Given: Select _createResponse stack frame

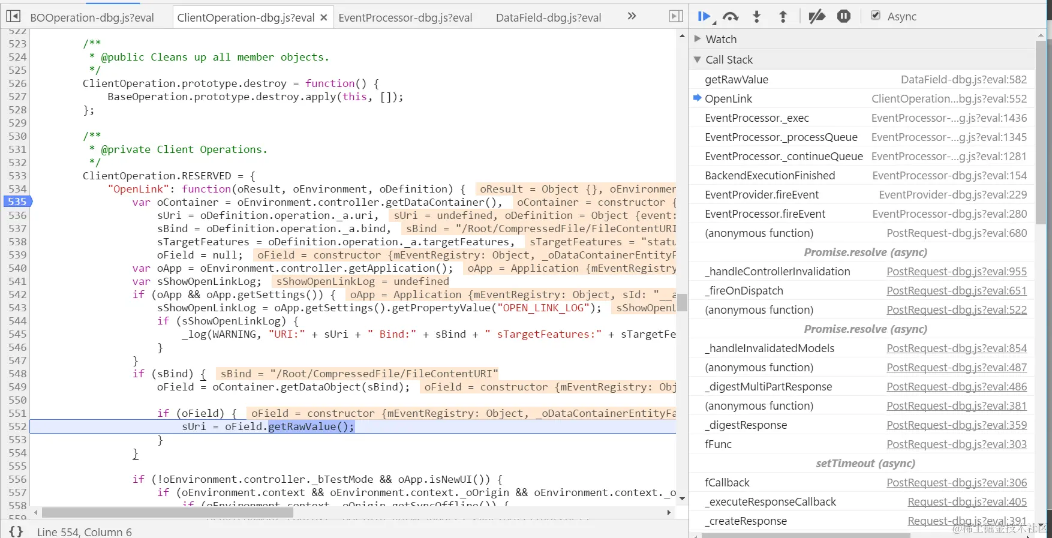Looking at the screenshot, I should tap(862, 521).
